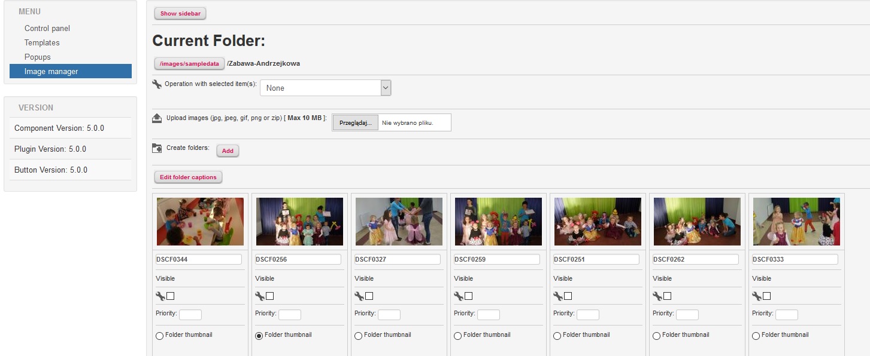Click the wrench icon beside Operation with selected items
870x356 pixels.
click(x=157, y=84)
